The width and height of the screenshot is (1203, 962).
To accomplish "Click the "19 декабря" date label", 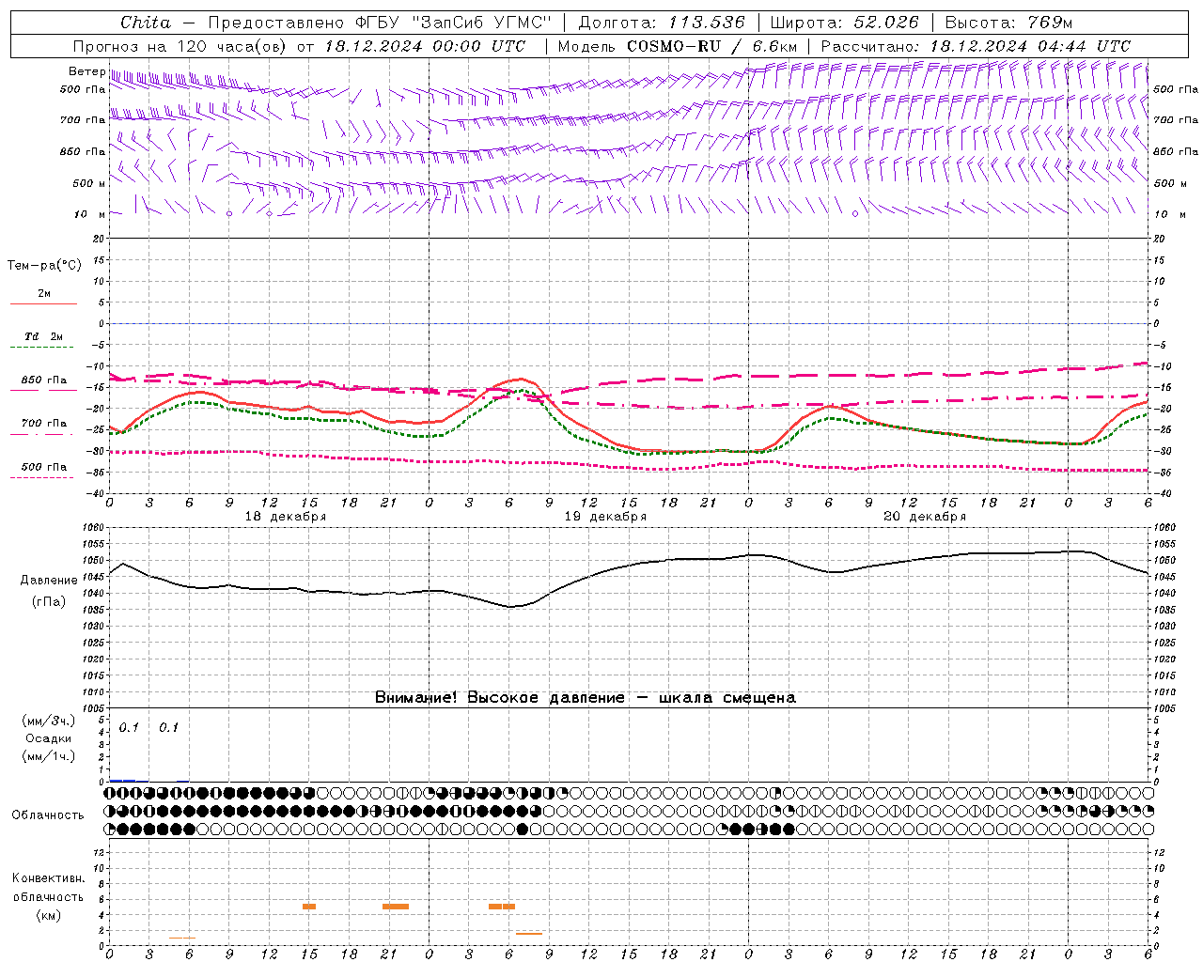I will pos(605,517).
